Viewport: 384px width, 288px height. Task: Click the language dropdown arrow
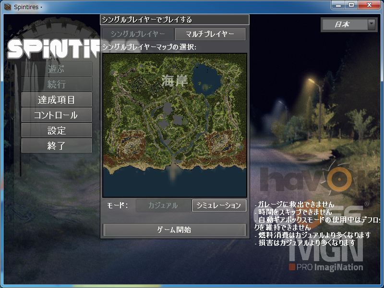(372, 24)
